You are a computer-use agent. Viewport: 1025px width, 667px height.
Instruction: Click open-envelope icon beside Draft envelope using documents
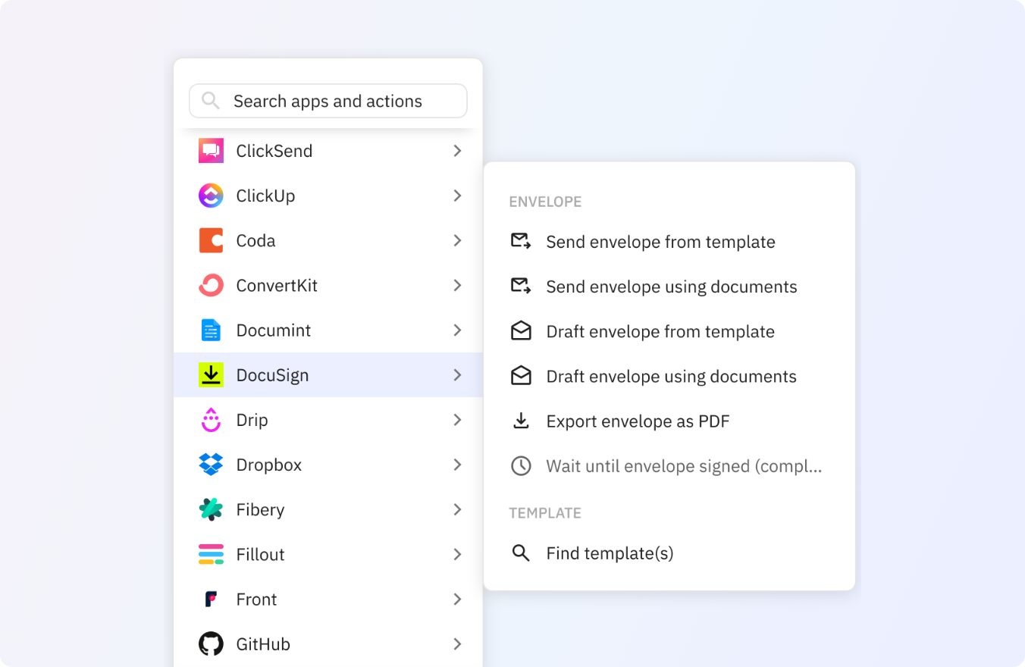[x=521, y=376]
